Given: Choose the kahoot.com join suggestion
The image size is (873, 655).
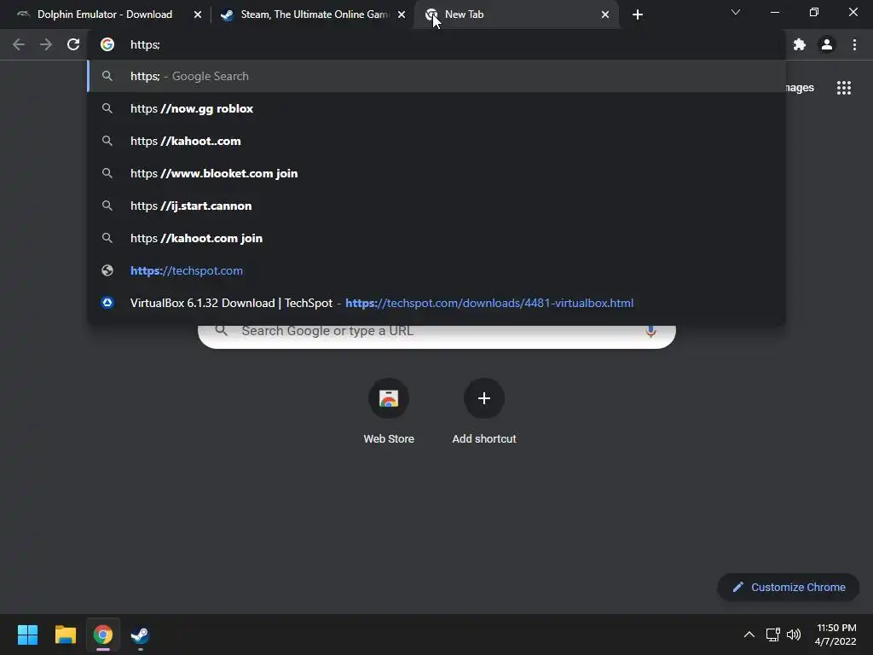Looking at the screenshot, I should coord(436,238).
